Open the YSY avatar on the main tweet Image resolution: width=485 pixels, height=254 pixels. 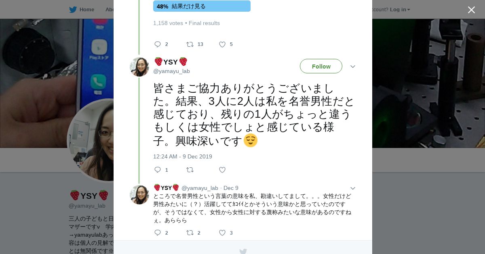tap(139, 67)
